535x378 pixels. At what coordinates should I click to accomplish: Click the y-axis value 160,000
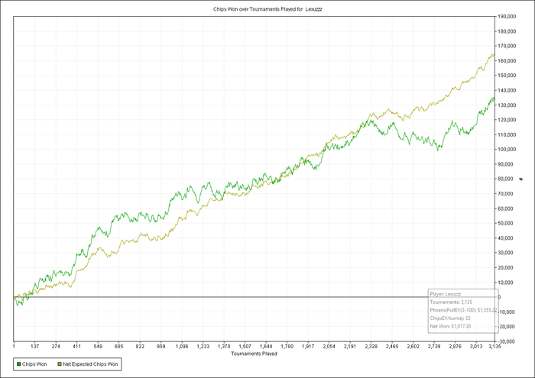507,60
